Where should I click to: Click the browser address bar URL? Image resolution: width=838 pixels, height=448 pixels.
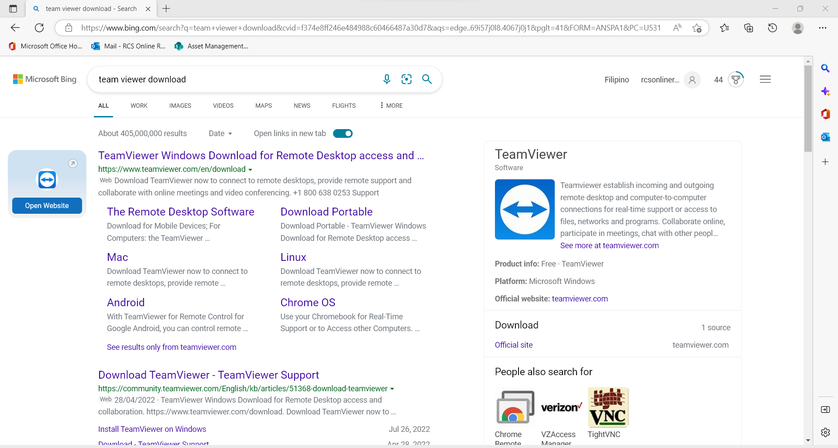coord(371,28)
